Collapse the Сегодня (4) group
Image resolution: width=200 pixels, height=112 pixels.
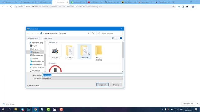coord(48,42)
